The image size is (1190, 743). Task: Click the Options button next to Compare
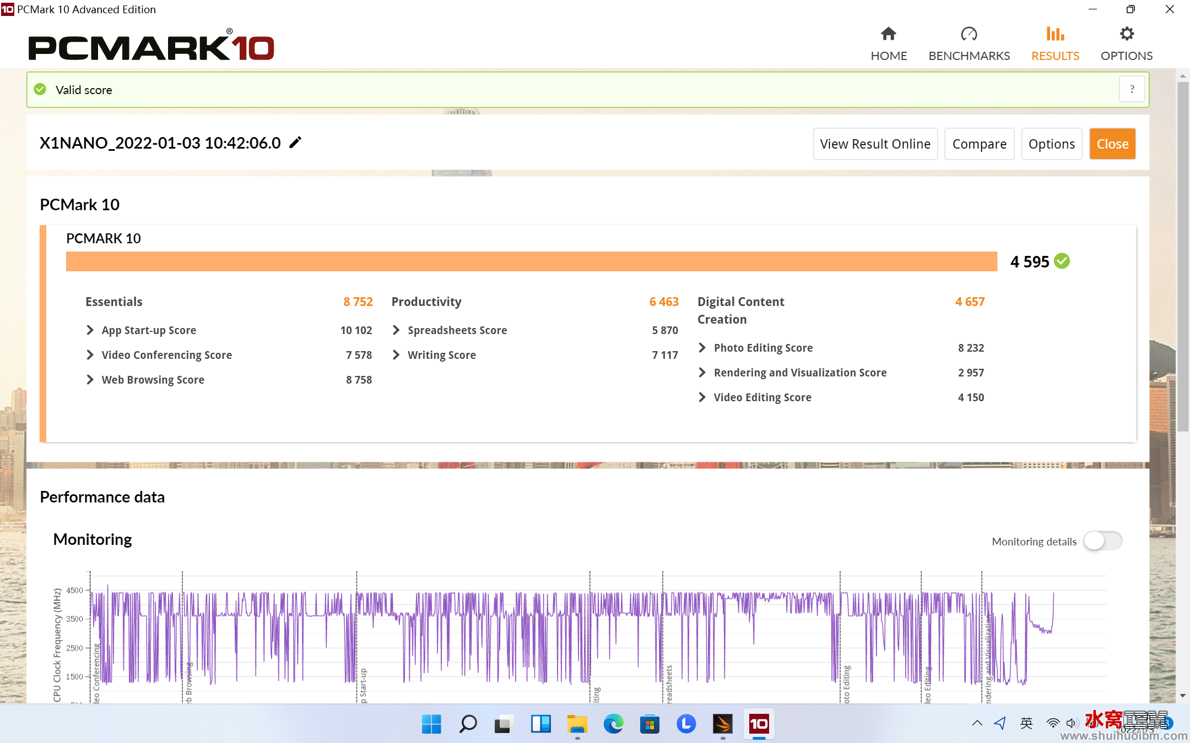click(1051, 144)
